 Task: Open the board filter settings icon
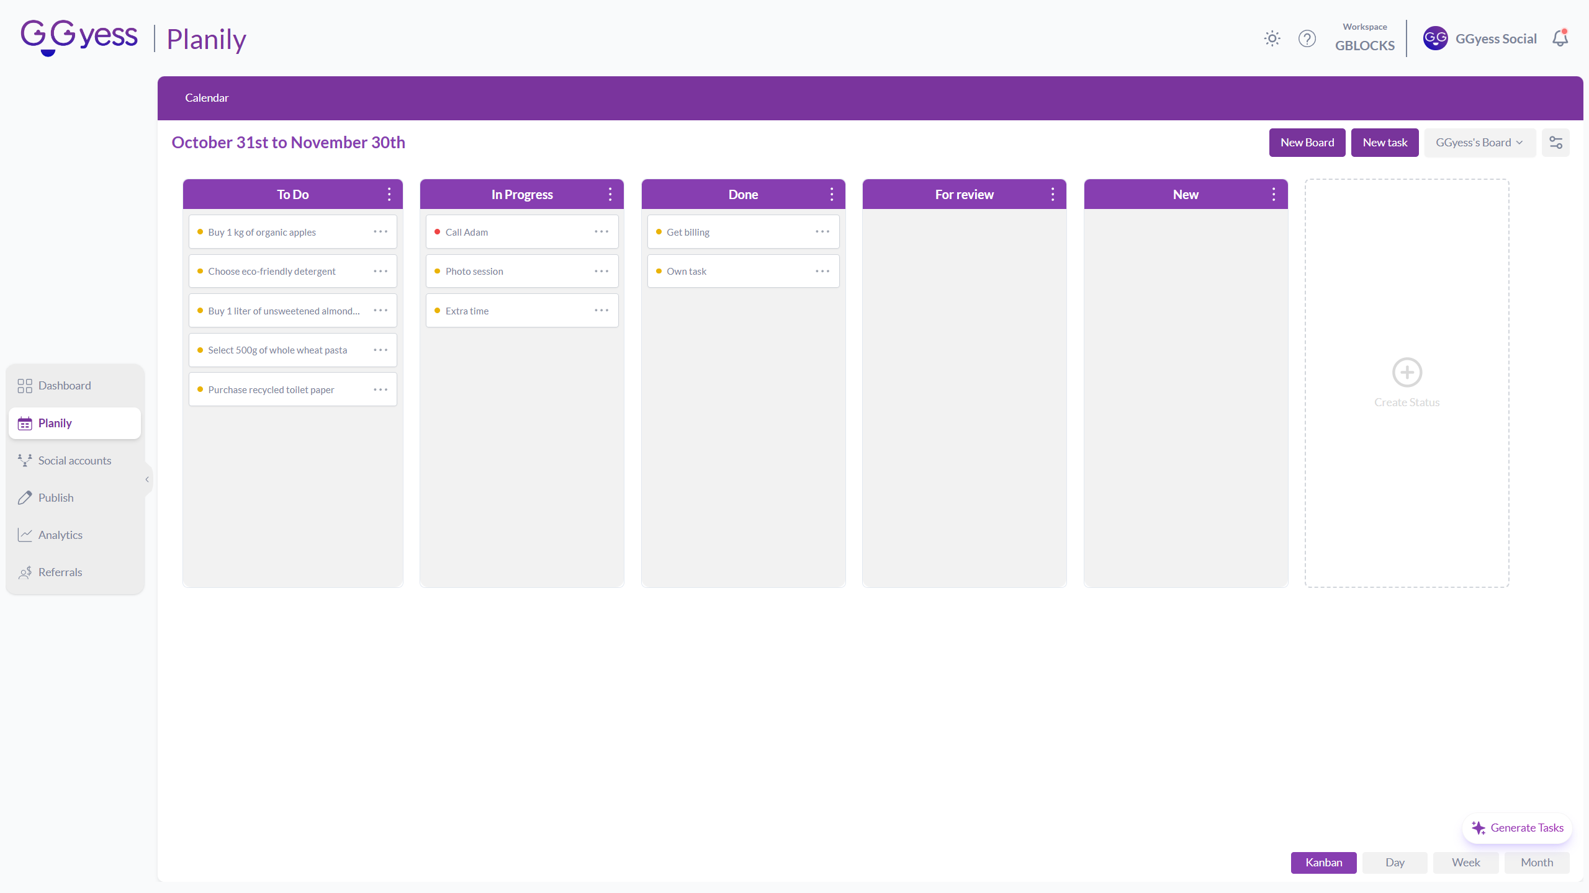[x=1555, y=142]
